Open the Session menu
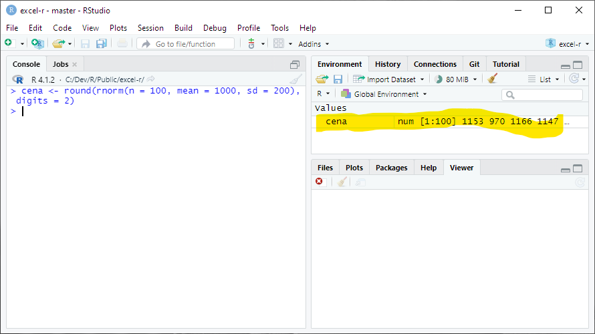The width and height of the screenshot is (595, 334). click(x=150, y=28)
